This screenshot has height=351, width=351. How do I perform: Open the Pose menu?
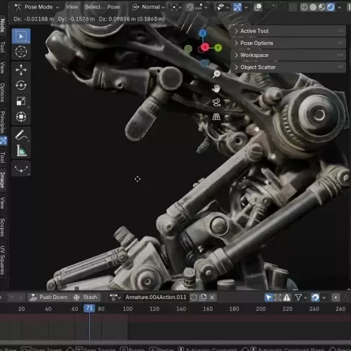(x=114, y=7)
